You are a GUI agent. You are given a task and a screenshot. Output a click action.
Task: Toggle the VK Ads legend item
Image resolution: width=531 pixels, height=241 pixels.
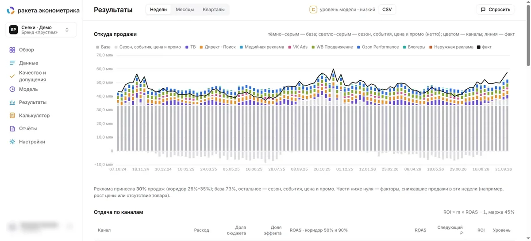(x=297, y=47)
